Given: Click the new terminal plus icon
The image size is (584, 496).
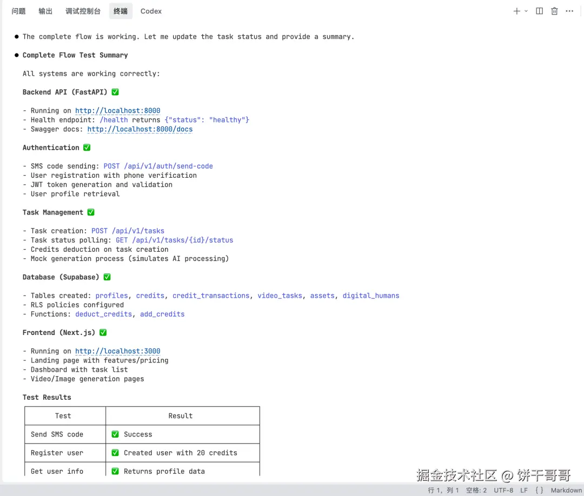Looking at the screenshot, I should coord(516,11).
